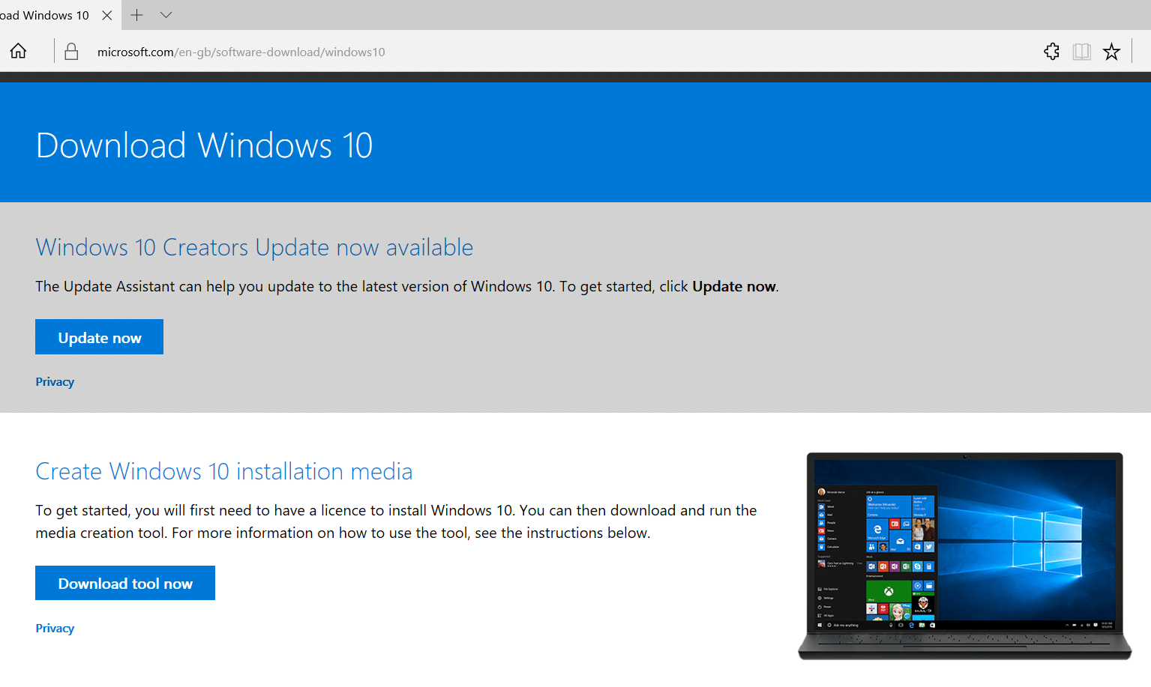Viewport: 1151px width, 687px height.
Task: Open Privacy link under Download tool now
Action: pos(55,628)
